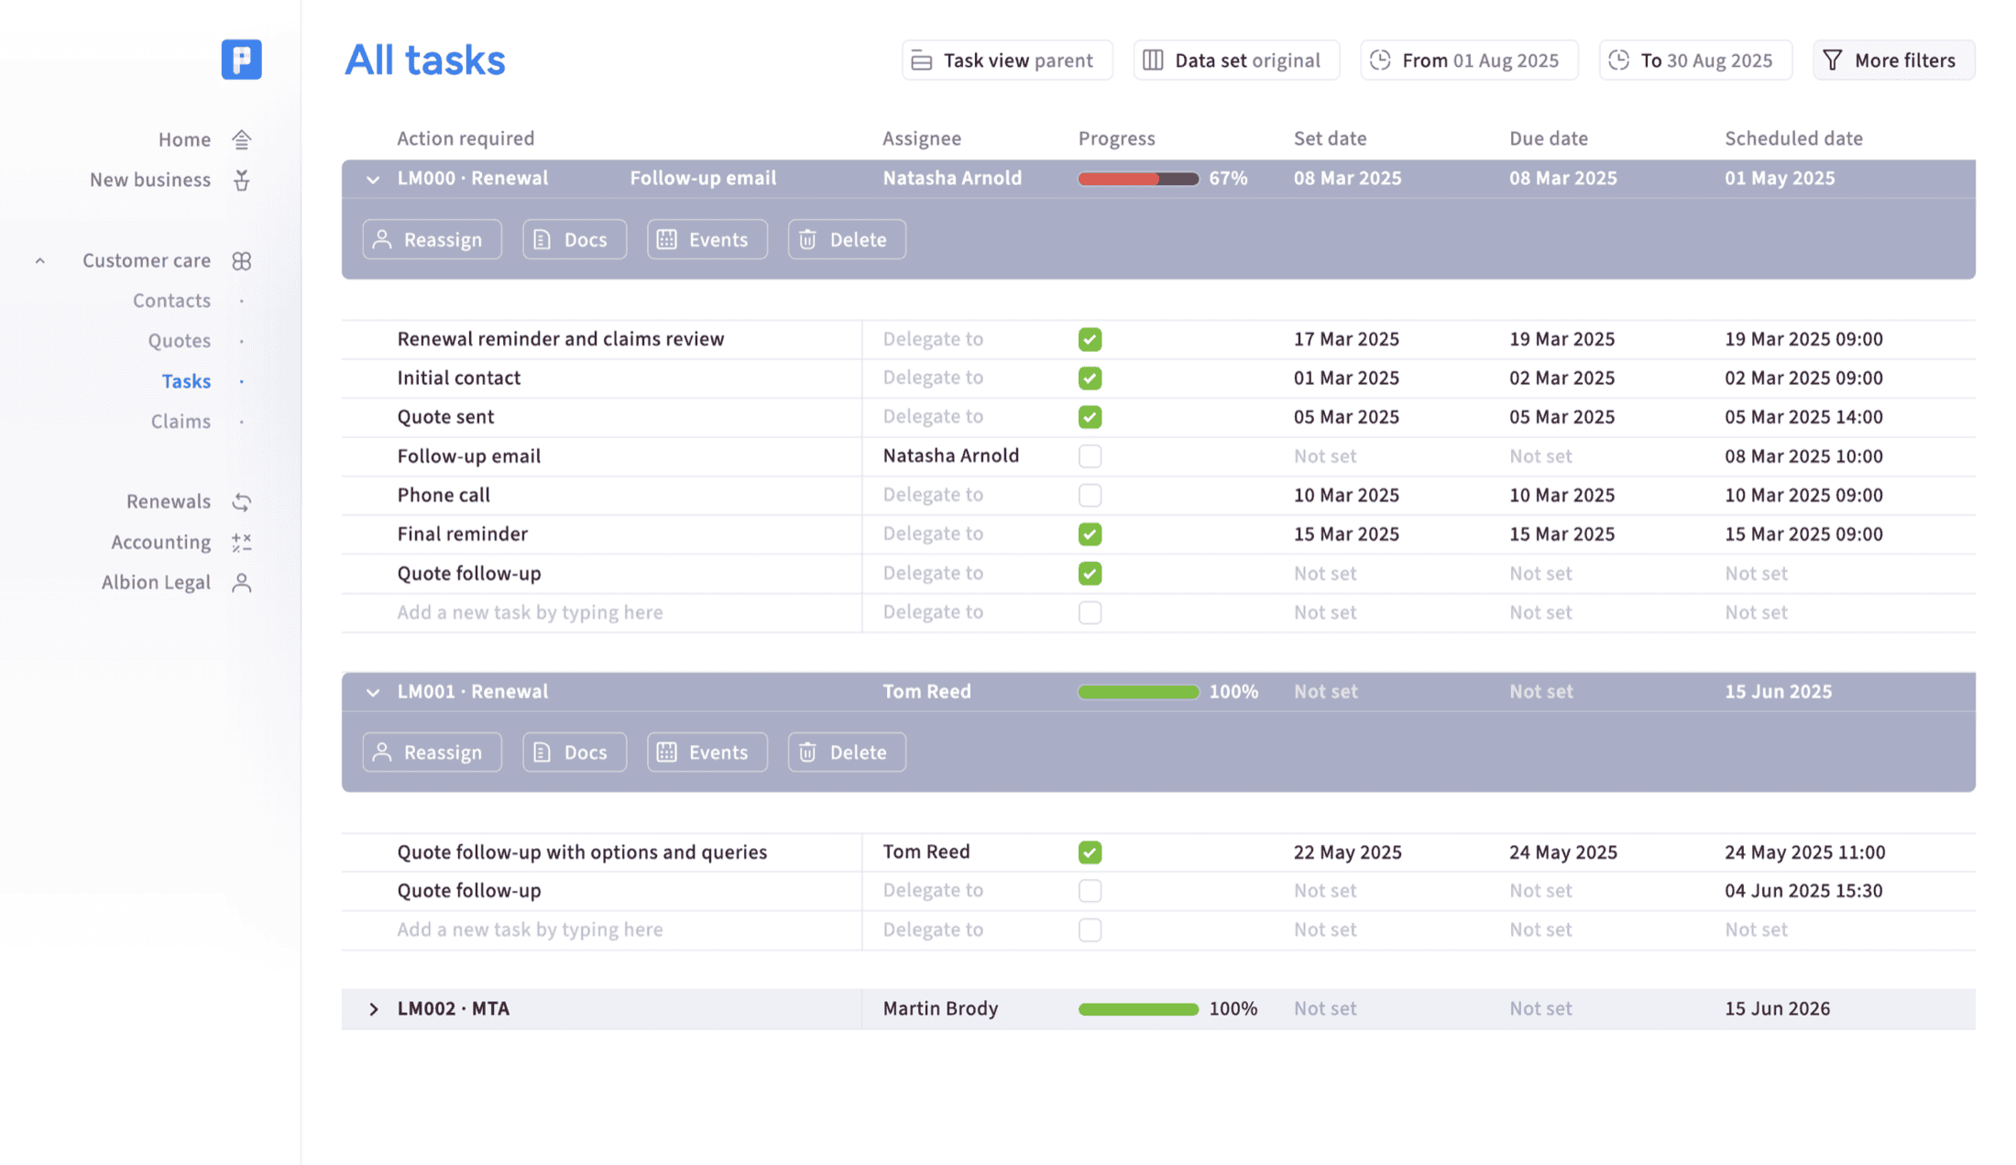The image size is (2016, 1165).
Task: Open Home via its house icon
Action: pos(242,139)
